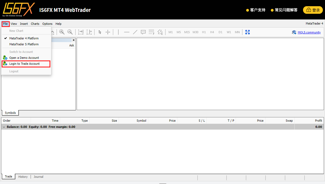Select the cursor arrow tool

[x=100, y=32]
